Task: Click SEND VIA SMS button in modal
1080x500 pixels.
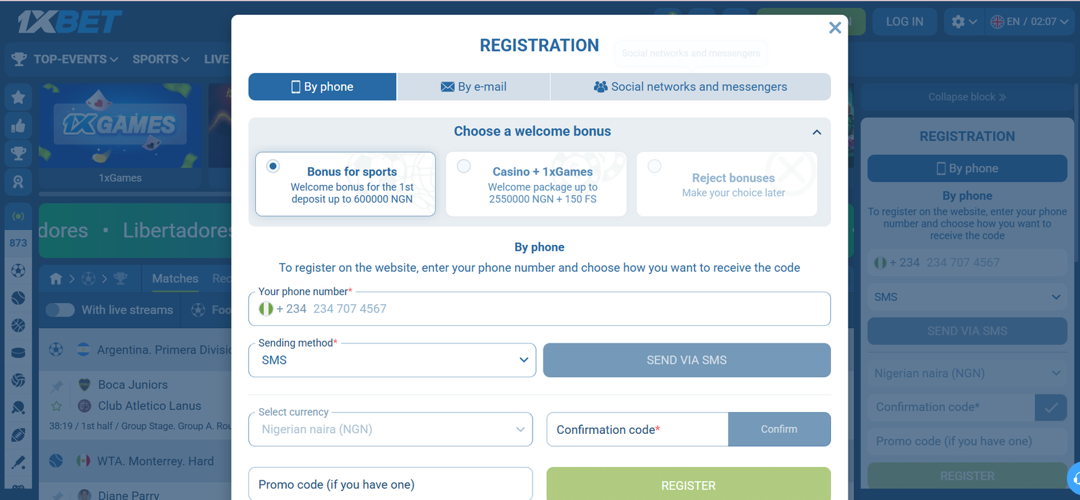Action: 687,360
